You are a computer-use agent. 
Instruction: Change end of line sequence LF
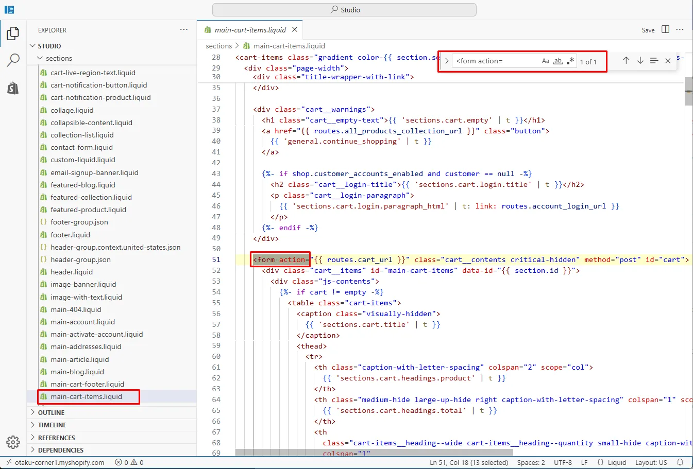[584, 462]
